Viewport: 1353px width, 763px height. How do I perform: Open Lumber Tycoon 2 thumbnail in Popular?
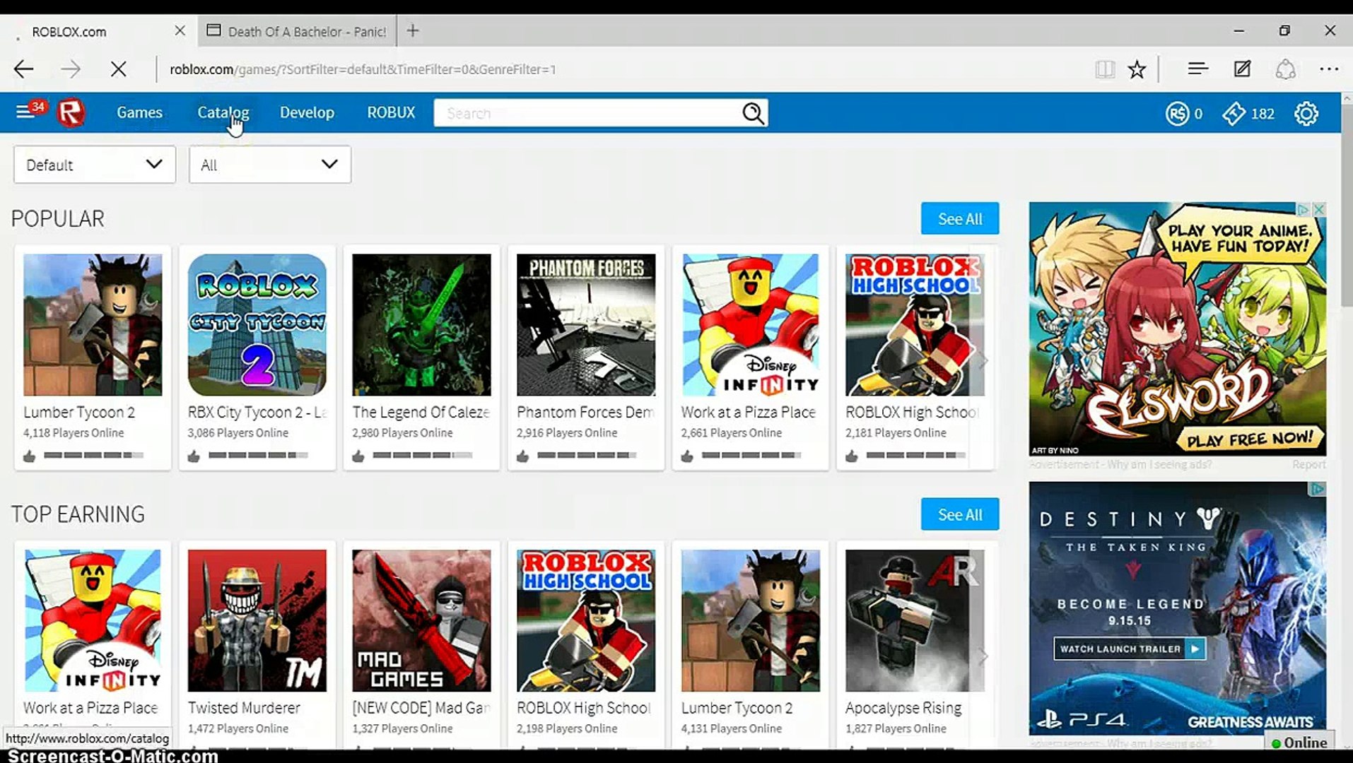(93, 325)
